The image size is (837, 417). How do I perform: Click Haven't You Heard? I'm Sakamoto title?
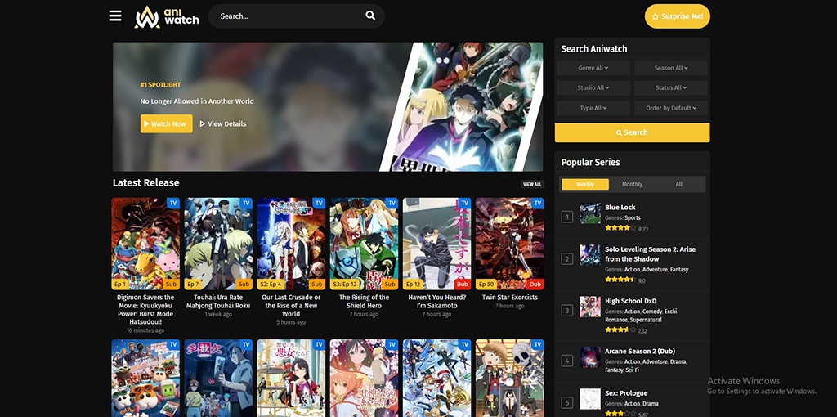point(436,302)
